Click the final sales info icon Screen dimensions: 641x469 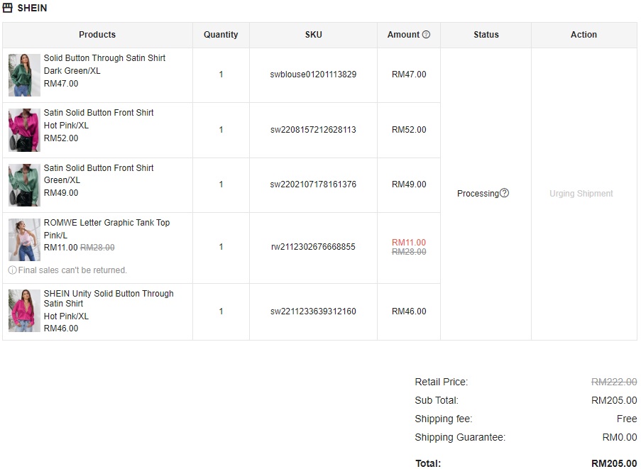pos(12,270)
